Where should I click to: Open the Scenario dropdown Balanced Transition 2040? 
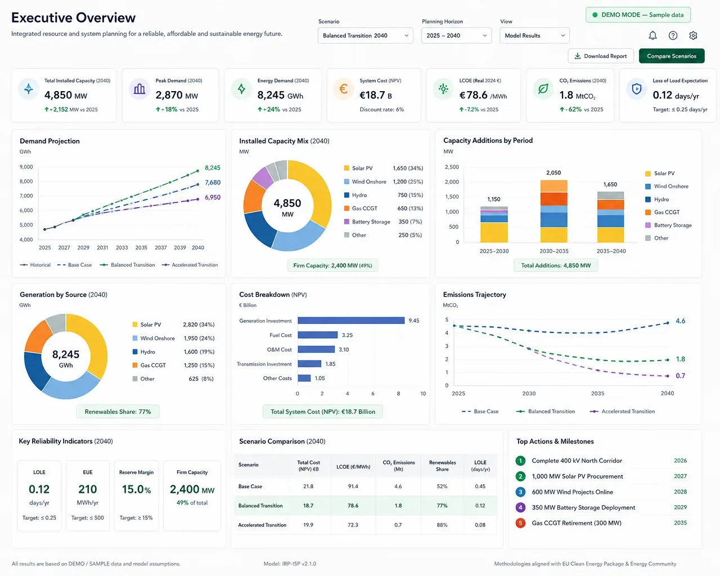pos(366,35)
